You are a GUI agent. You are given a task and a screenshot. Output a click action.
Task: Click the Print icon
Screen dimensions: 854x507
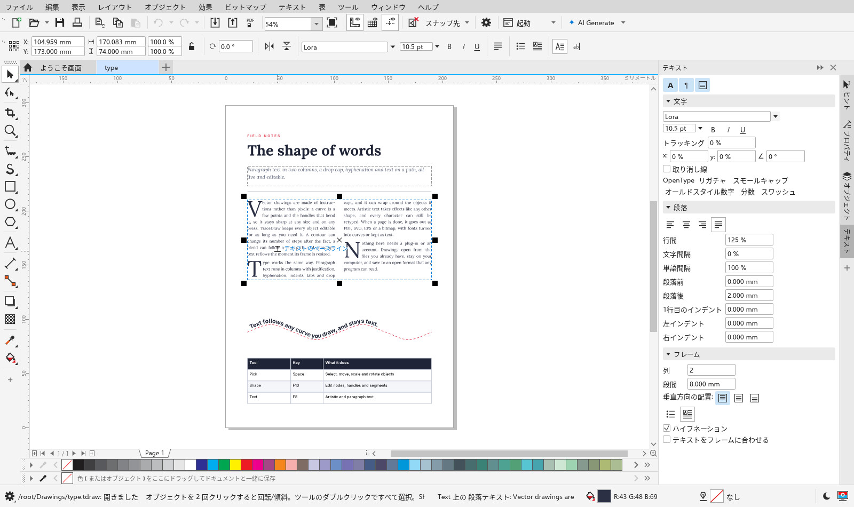(x=77, y=22)
